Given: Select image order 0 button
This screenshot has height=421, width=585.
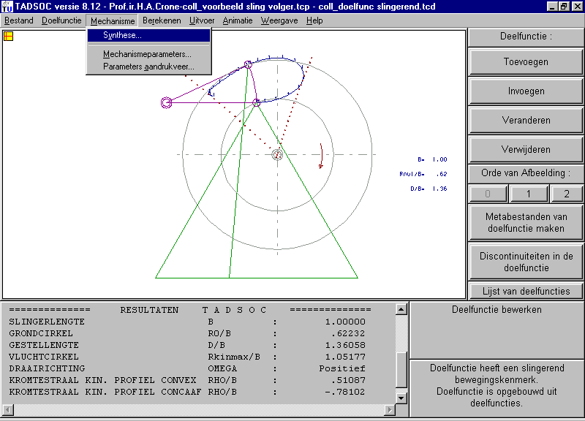Looking at the screenshot, I should coord(488,194).
